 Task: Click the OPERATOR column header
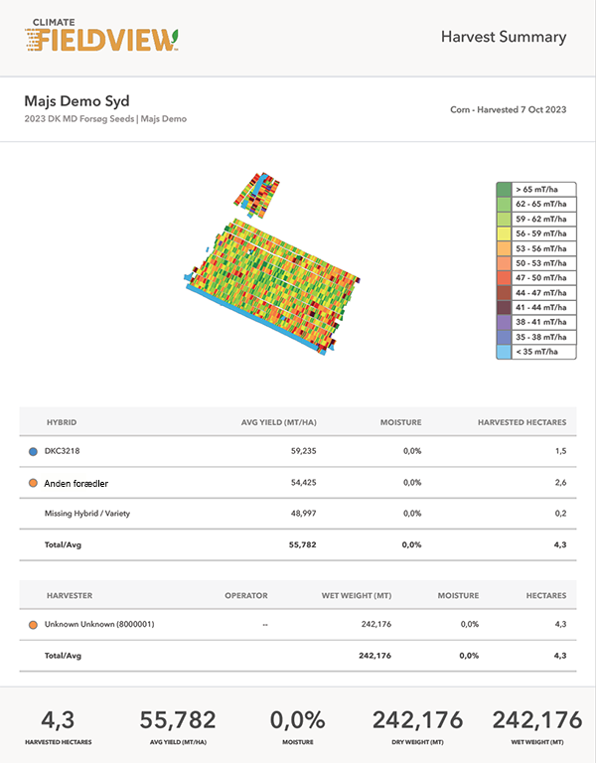pyautogui.click(x=246, y=596)
